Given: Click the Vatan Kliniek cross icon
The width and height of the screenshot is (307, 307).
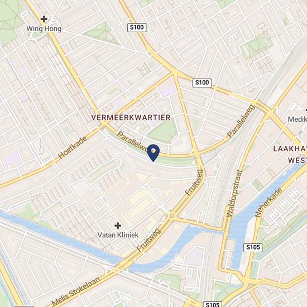Looking at the screenshot, I should 118,226.
